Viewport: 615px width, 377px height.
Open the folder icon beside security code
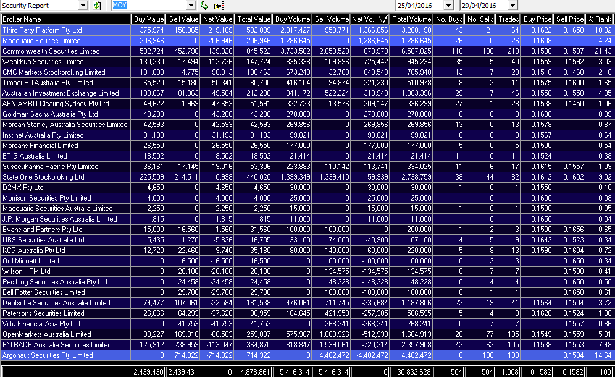pyautogui.click(x=219, y=6)
